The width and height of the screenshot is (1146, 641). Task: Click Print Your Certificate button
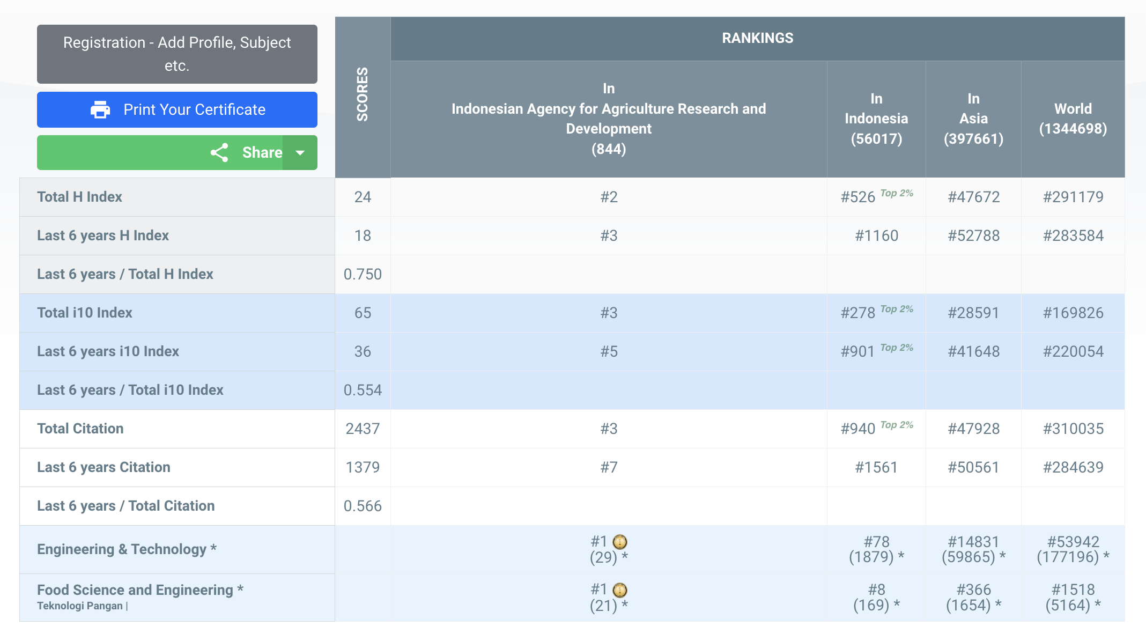point(194,109)
